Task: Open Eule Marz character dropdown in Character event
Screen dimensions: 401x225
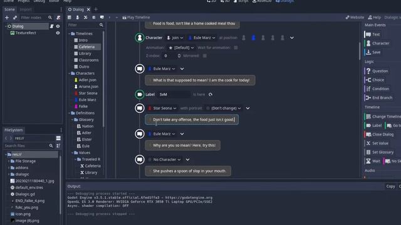Action: click(202, 37)
